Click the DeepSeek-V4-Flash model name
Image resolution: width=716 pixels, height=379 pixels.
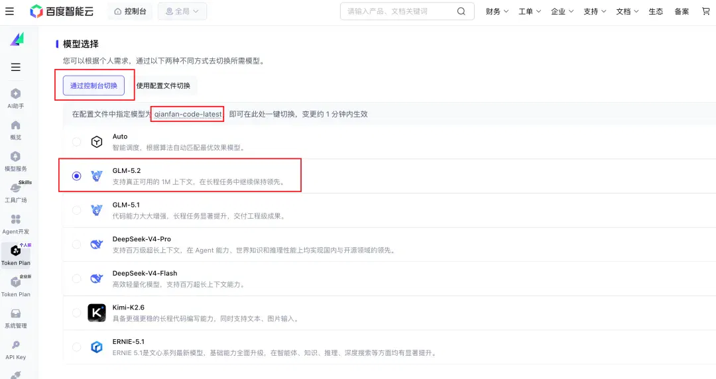[145, 273]
